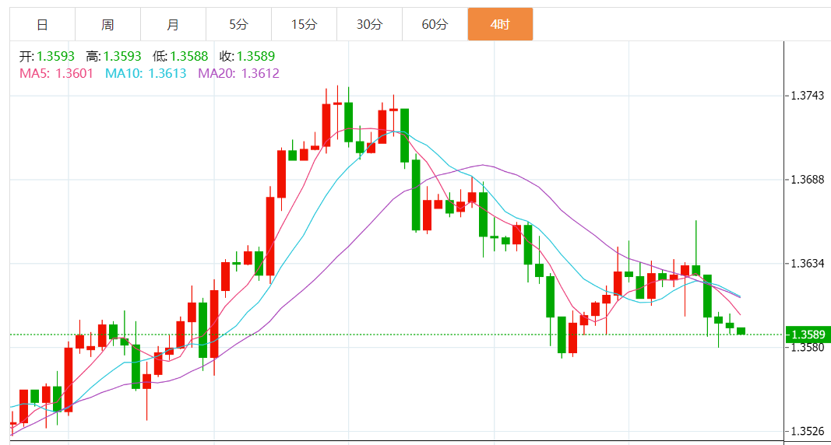The image size is (831, 445).
Task: Click the 1.3743 price axis label
Action: click(808, 96)
